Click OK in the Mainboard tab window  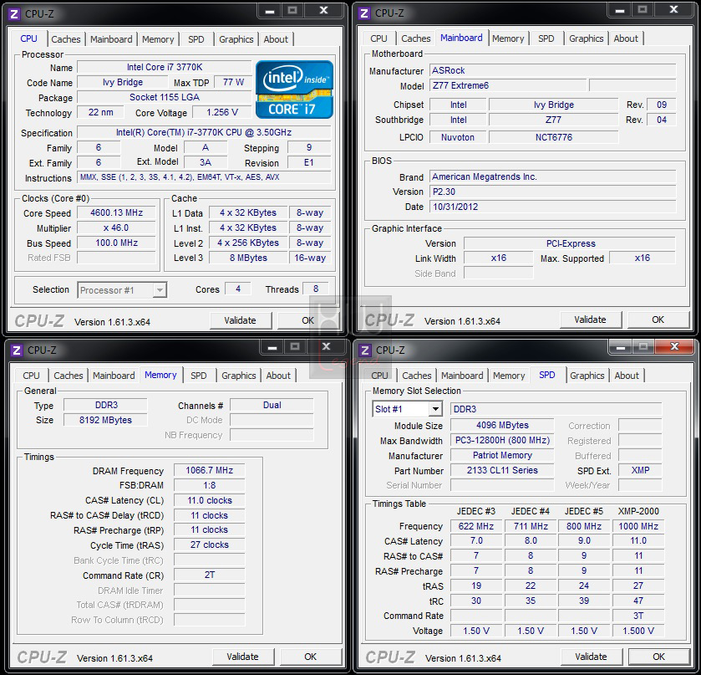[658, 320]
